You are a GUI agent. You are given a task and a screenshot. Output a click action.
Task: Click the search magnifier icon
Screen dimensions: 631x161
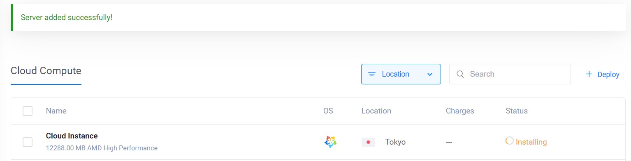460,74
